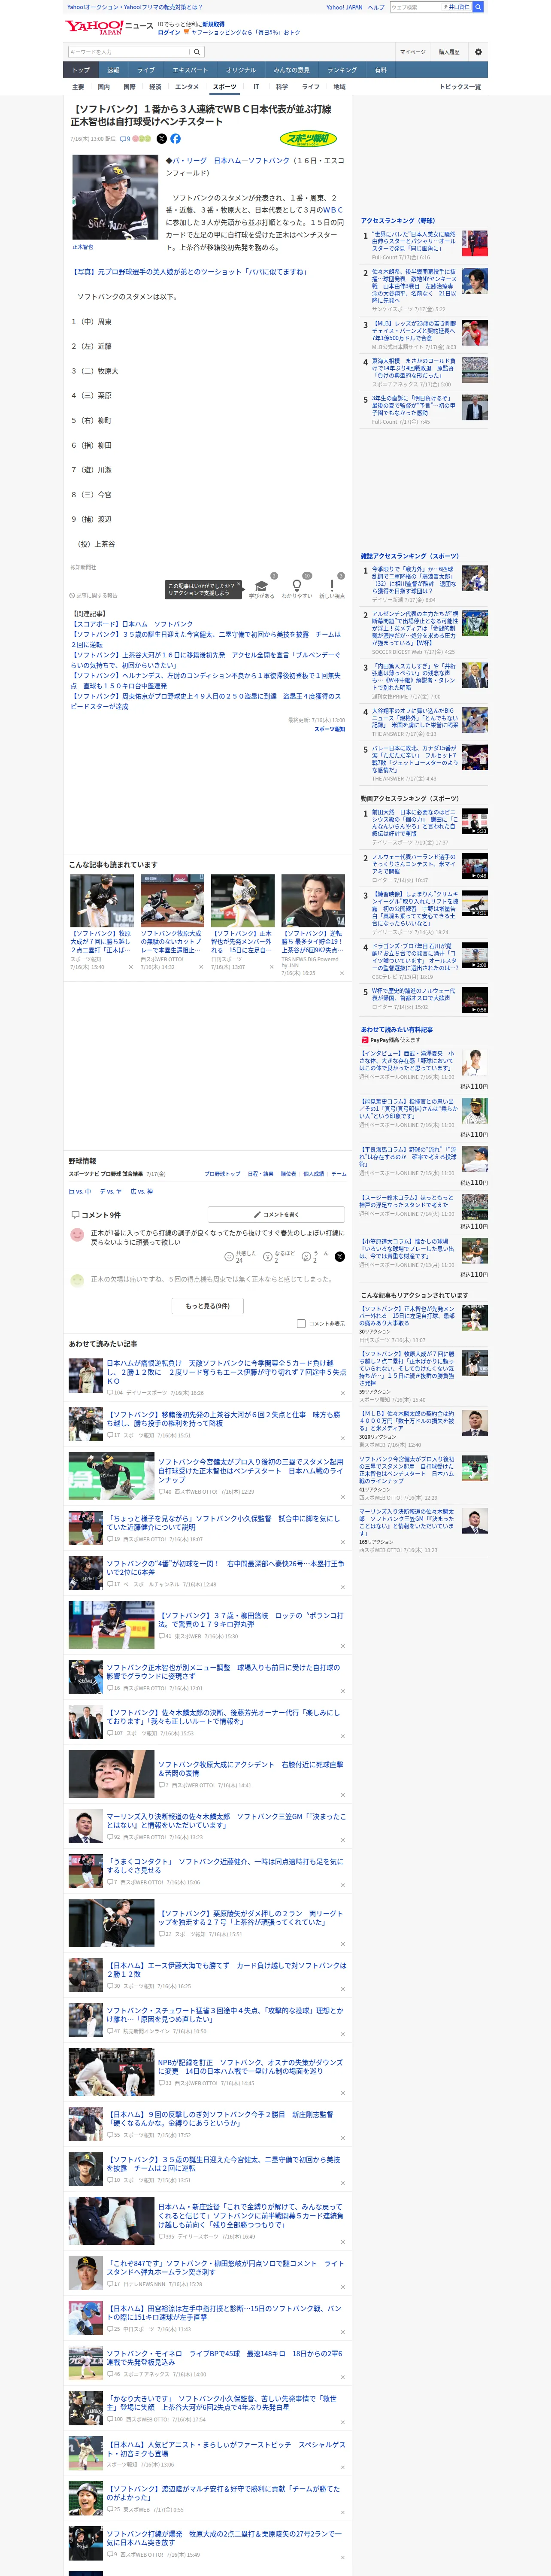
Task: Open the ライブ tab in the dark navigation bar
Action: click(146, 70)
